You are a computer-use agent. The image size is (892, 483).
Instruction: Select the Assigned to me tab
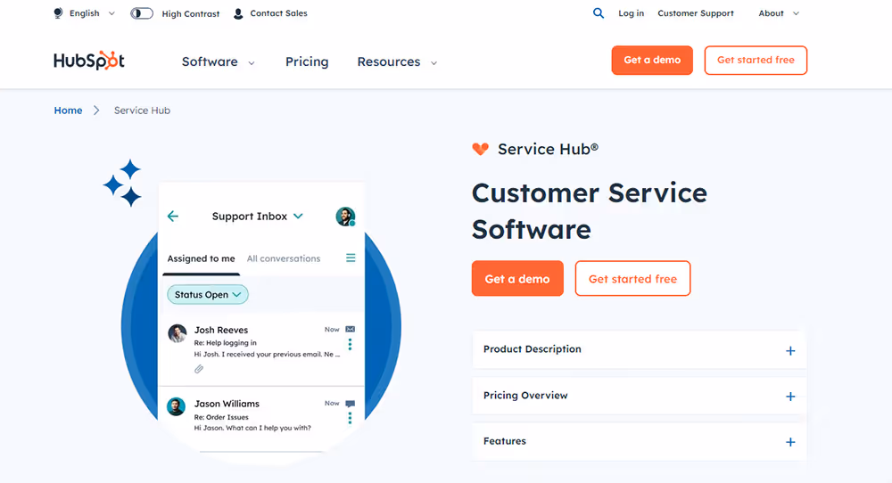click(201, 258)
